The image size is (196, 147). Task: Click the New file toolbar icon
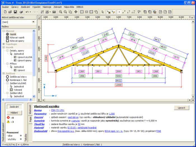coord(5,12)
